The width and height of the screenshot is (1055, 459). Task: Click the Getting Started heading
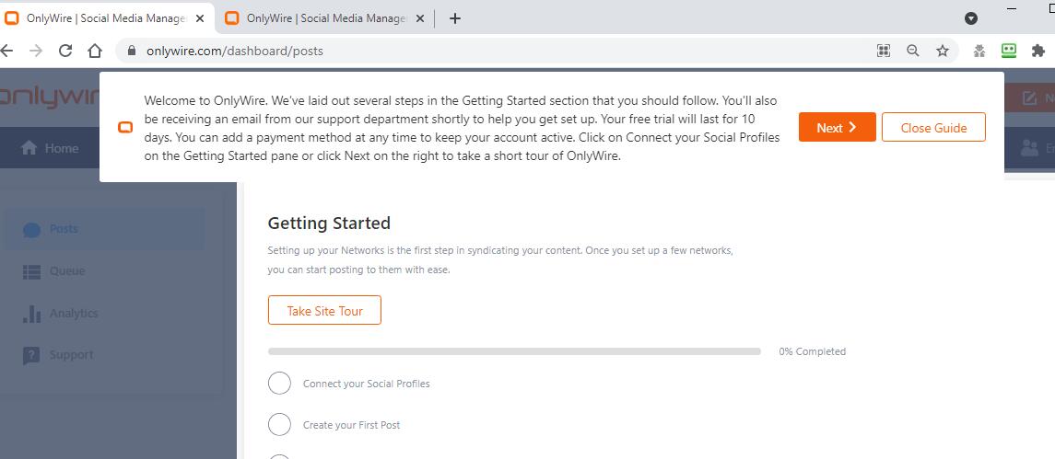[x=329, y=224]
